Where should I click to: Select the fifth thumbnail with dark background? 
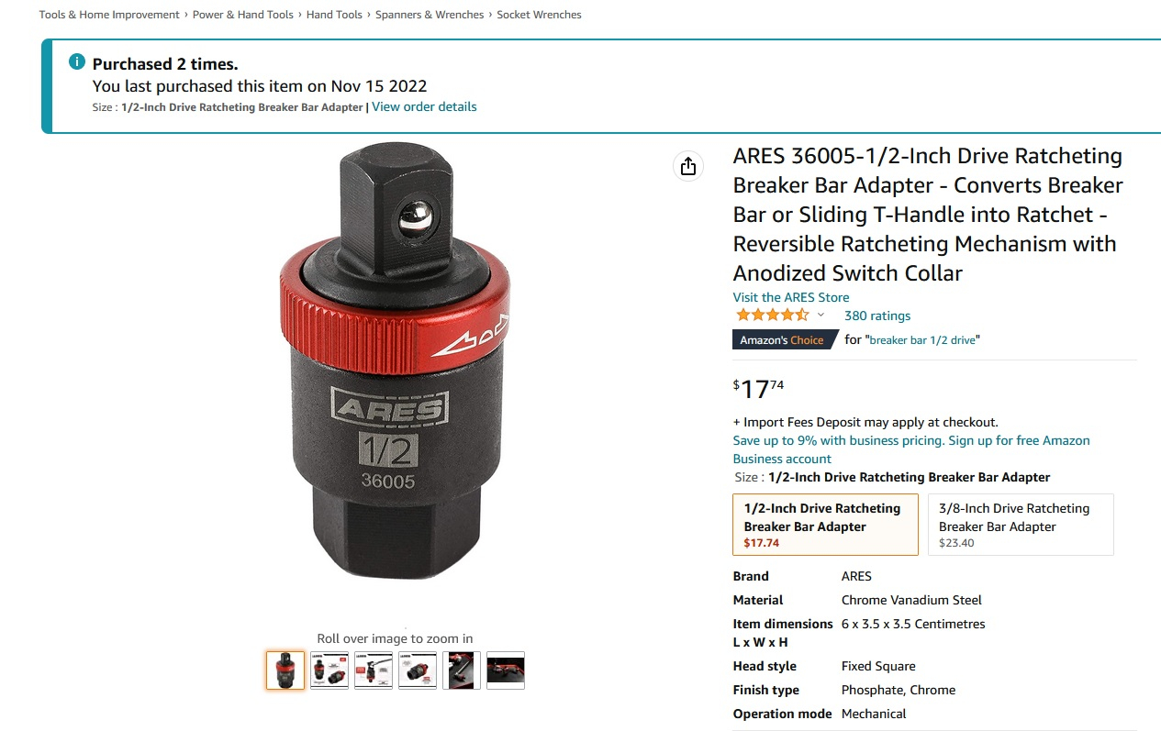(462, 670)
